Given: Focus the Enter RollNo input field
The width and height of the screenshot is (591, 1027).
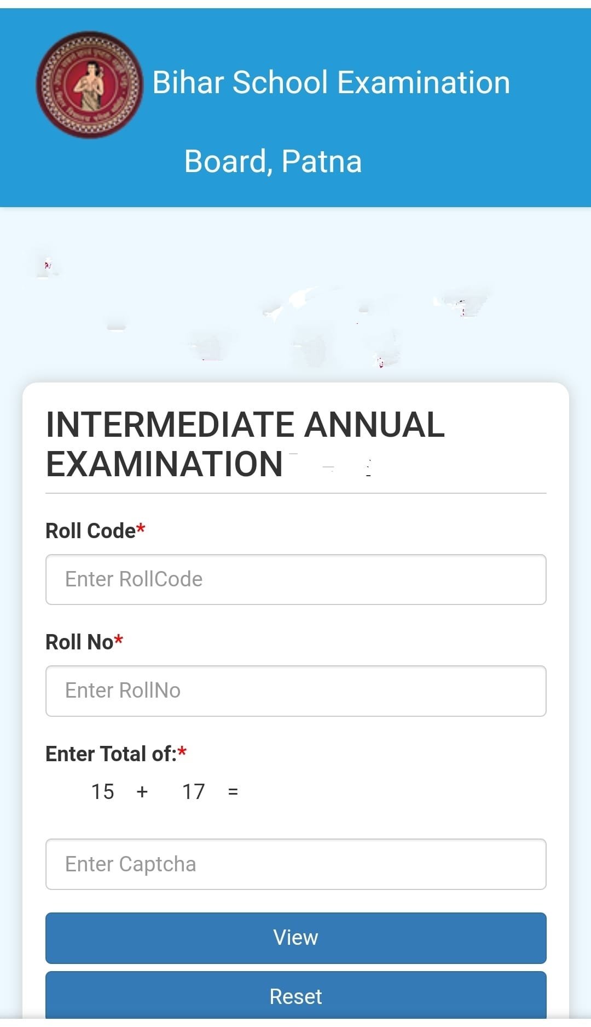Looking at the screenshot, I should tap(296, 691).
